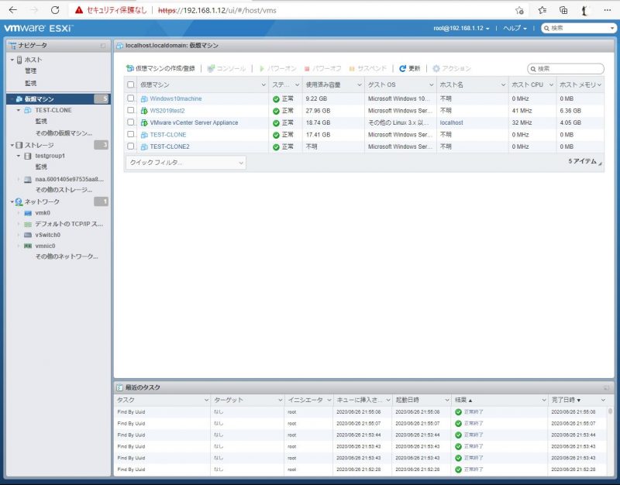620x485 pixels.
Task: Check the VMware vCenter Server Appliance checkbox
Action: [x=130, y=122]
